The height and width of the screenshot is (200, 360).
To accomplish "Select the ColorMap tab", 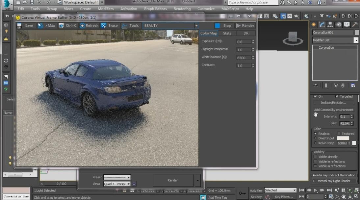I will (x=209, y=33).
